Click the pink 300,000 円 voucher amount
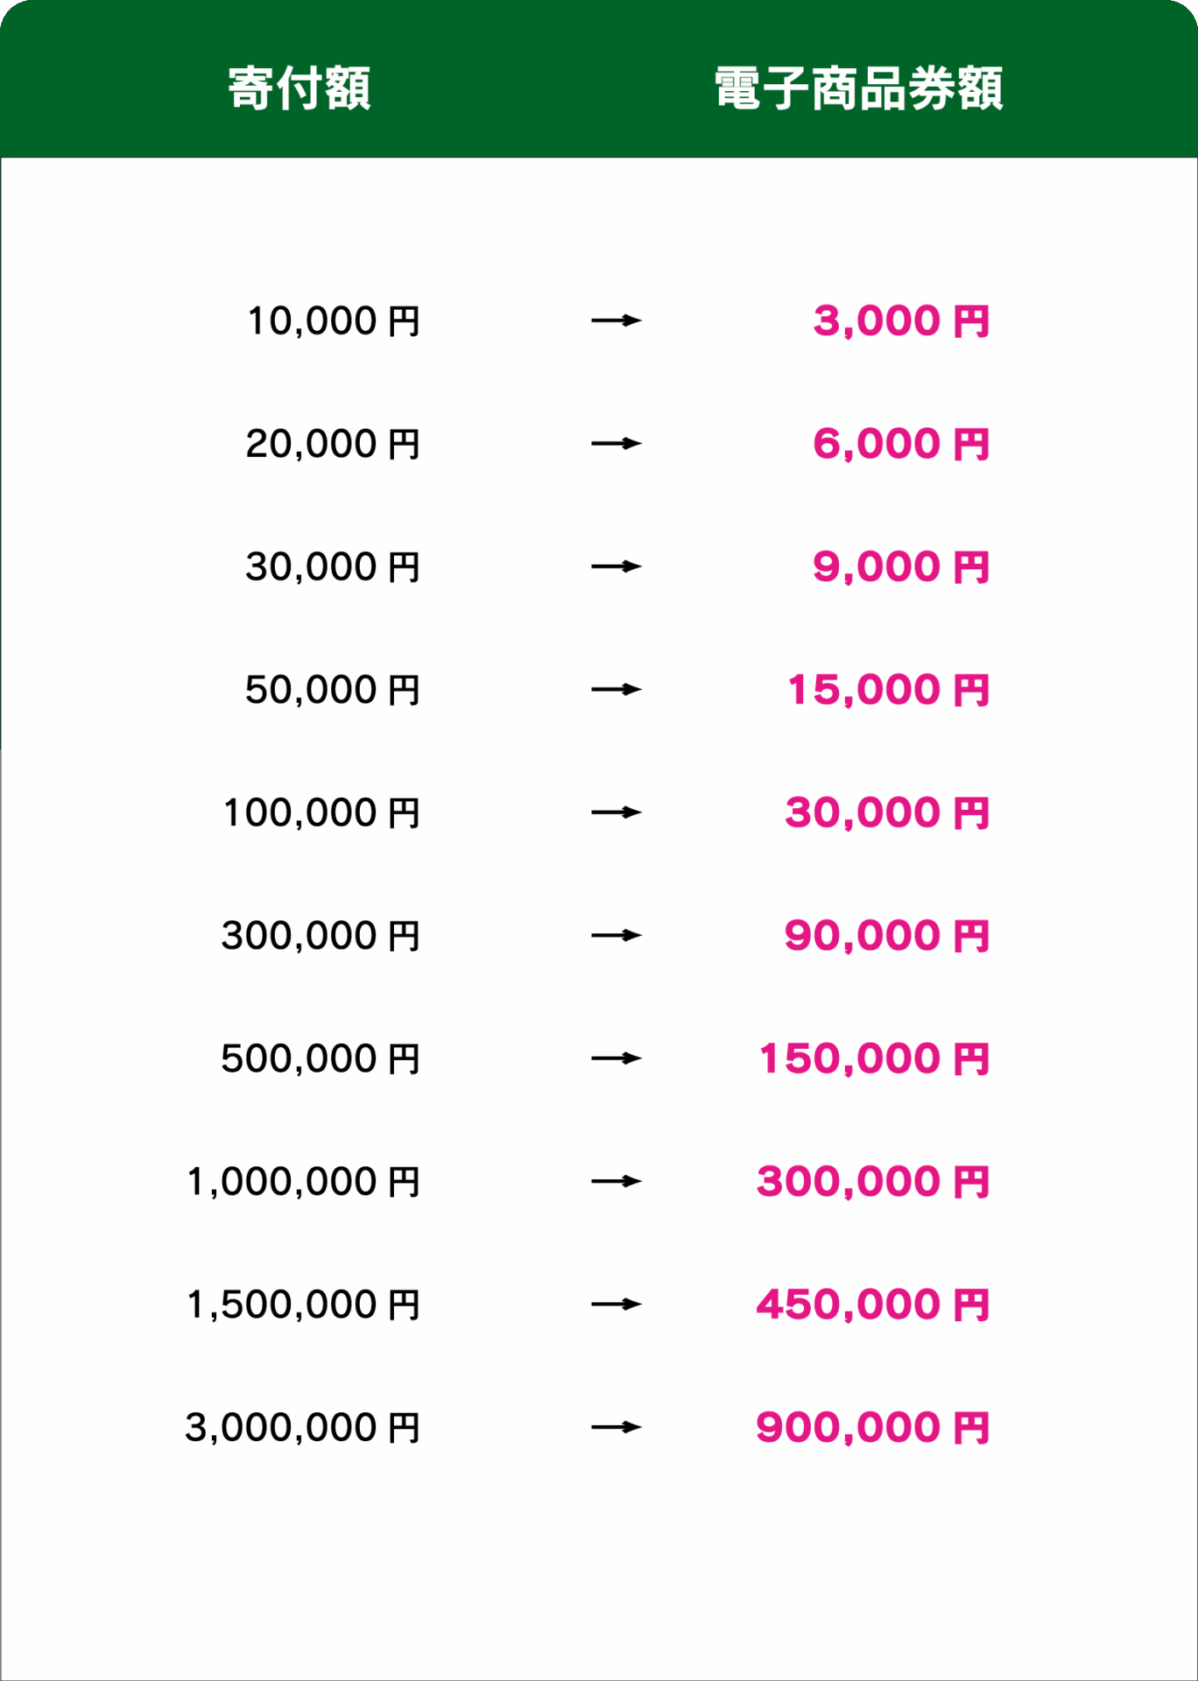1198x1681 pixels. (873, 1182)
